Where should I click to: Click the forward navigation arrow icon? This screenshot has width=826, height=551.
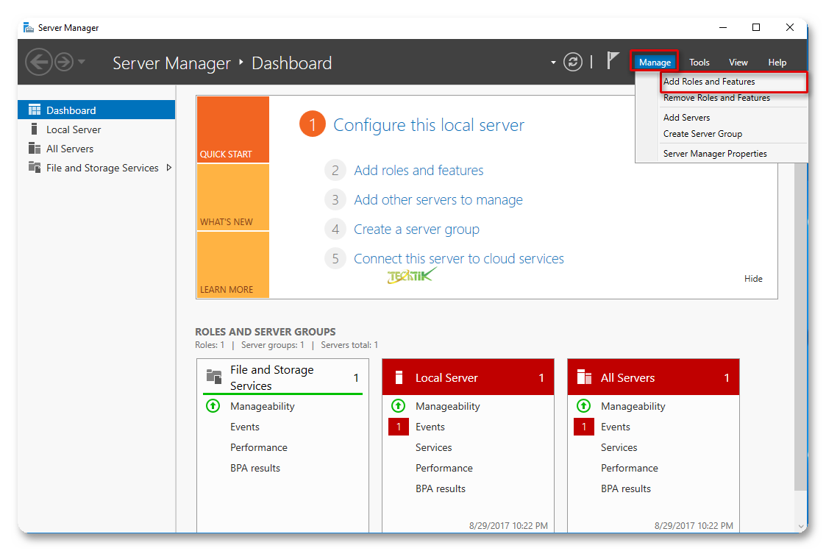point(64,63)
